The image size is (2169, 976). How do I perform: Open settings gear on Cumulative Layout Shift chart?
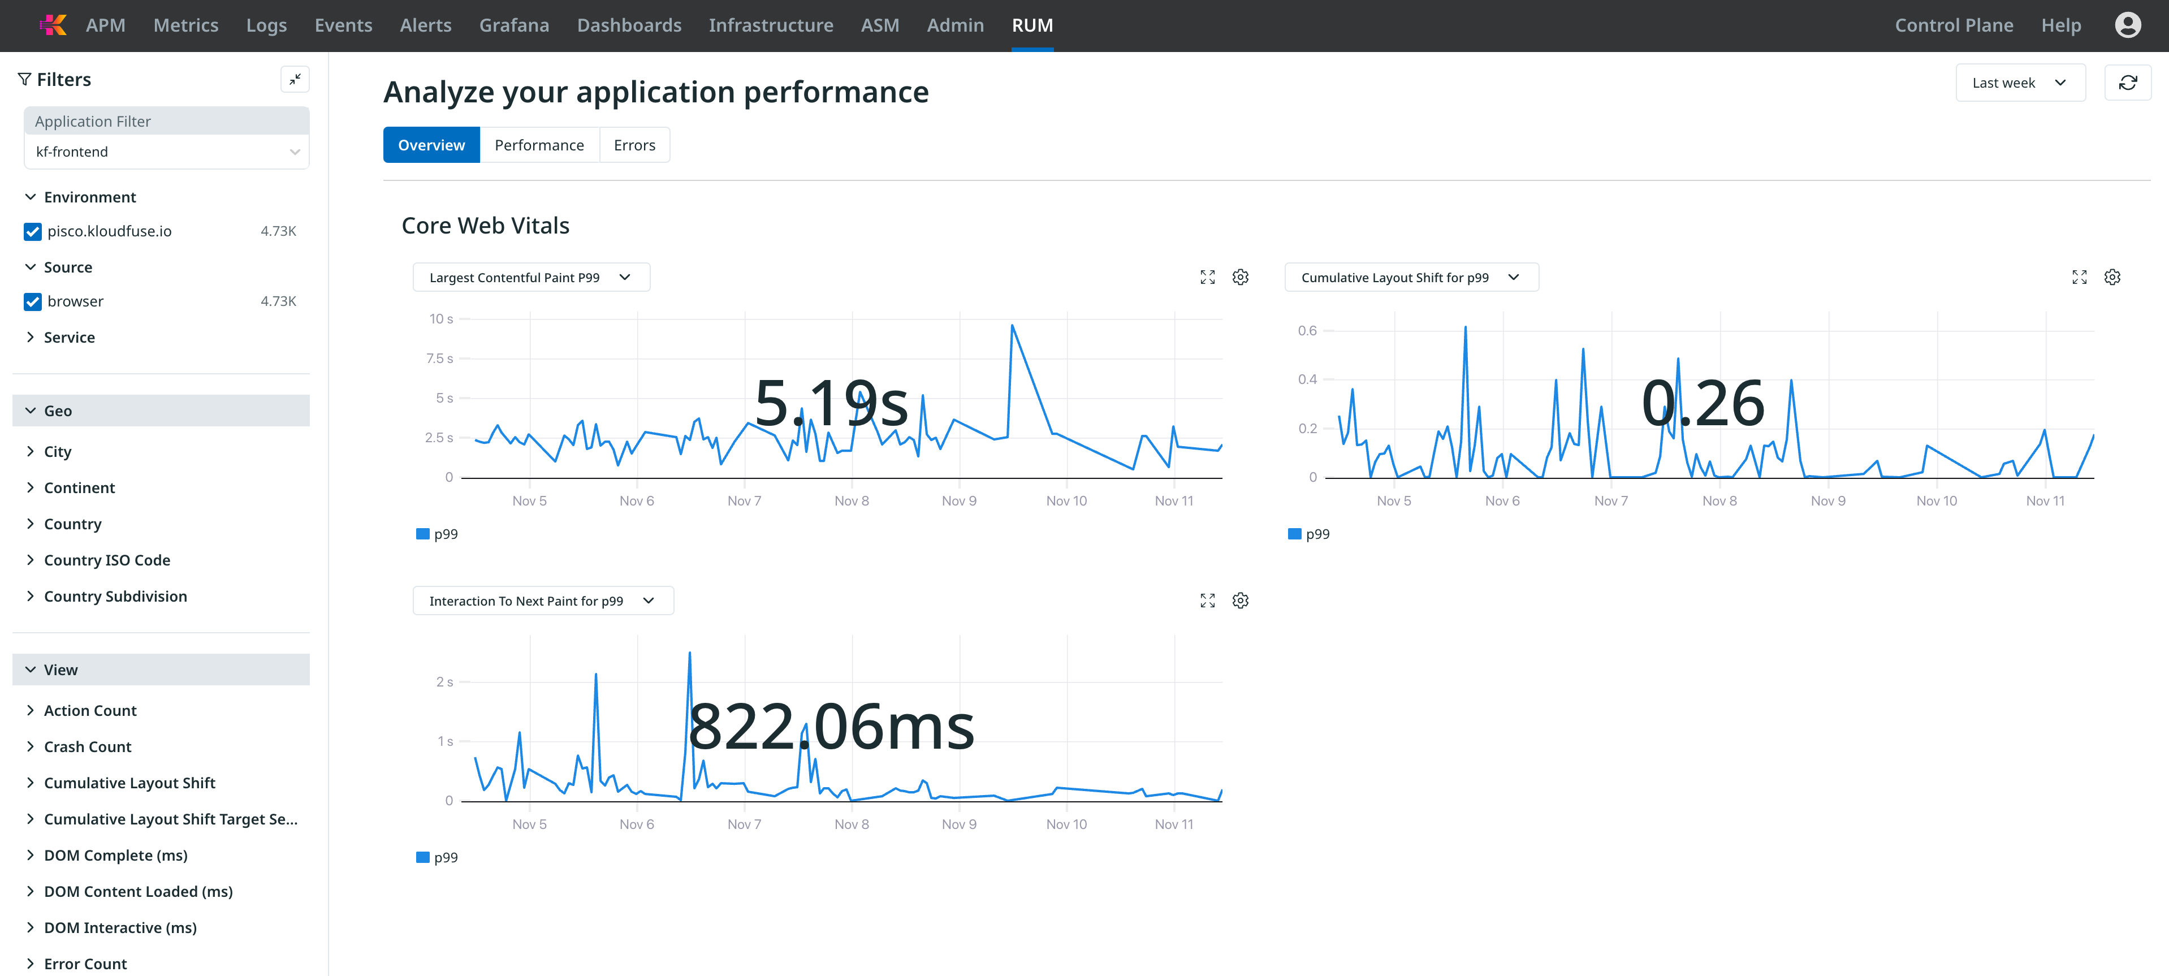(2112, 276)
